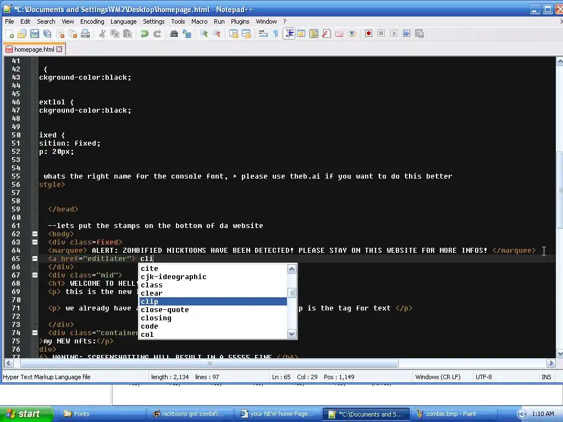Switch to 'nicktoons got zombifi...' taskbar button

coord(190,414)
